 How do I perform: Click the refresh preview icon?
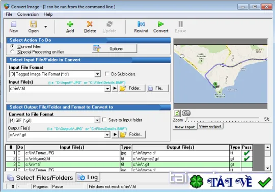(177, 113)
